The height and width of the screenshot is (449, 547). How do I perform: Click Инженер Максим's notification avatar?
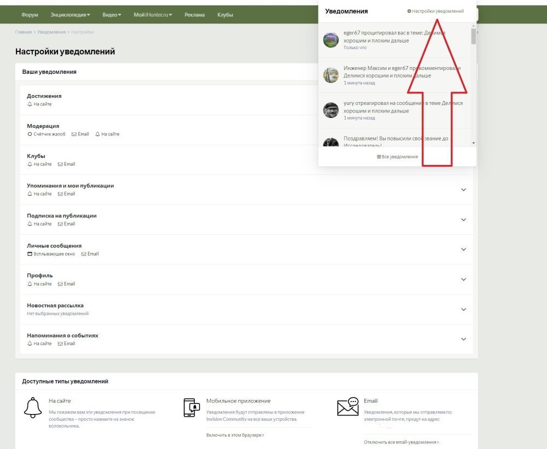pyautogui.click(x=331, y=75)
